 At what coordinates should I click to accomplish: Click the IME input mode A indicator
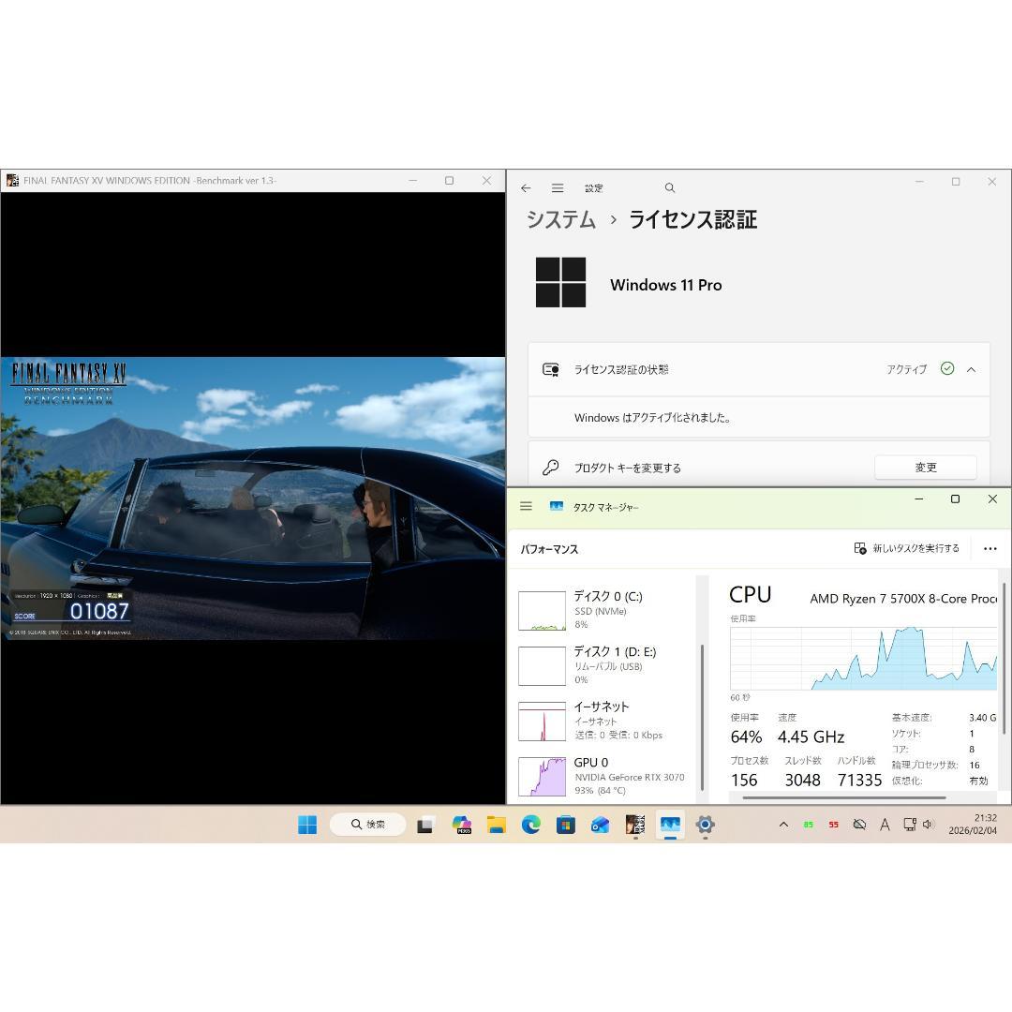coord(885,825)
